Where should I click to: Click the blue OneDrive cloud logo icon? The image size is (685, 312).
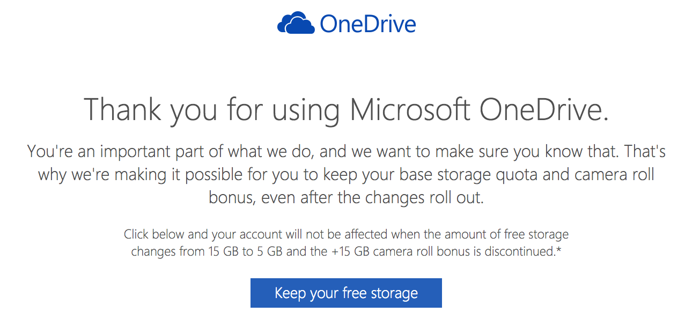pyautogui.click(x=296, y=24)
